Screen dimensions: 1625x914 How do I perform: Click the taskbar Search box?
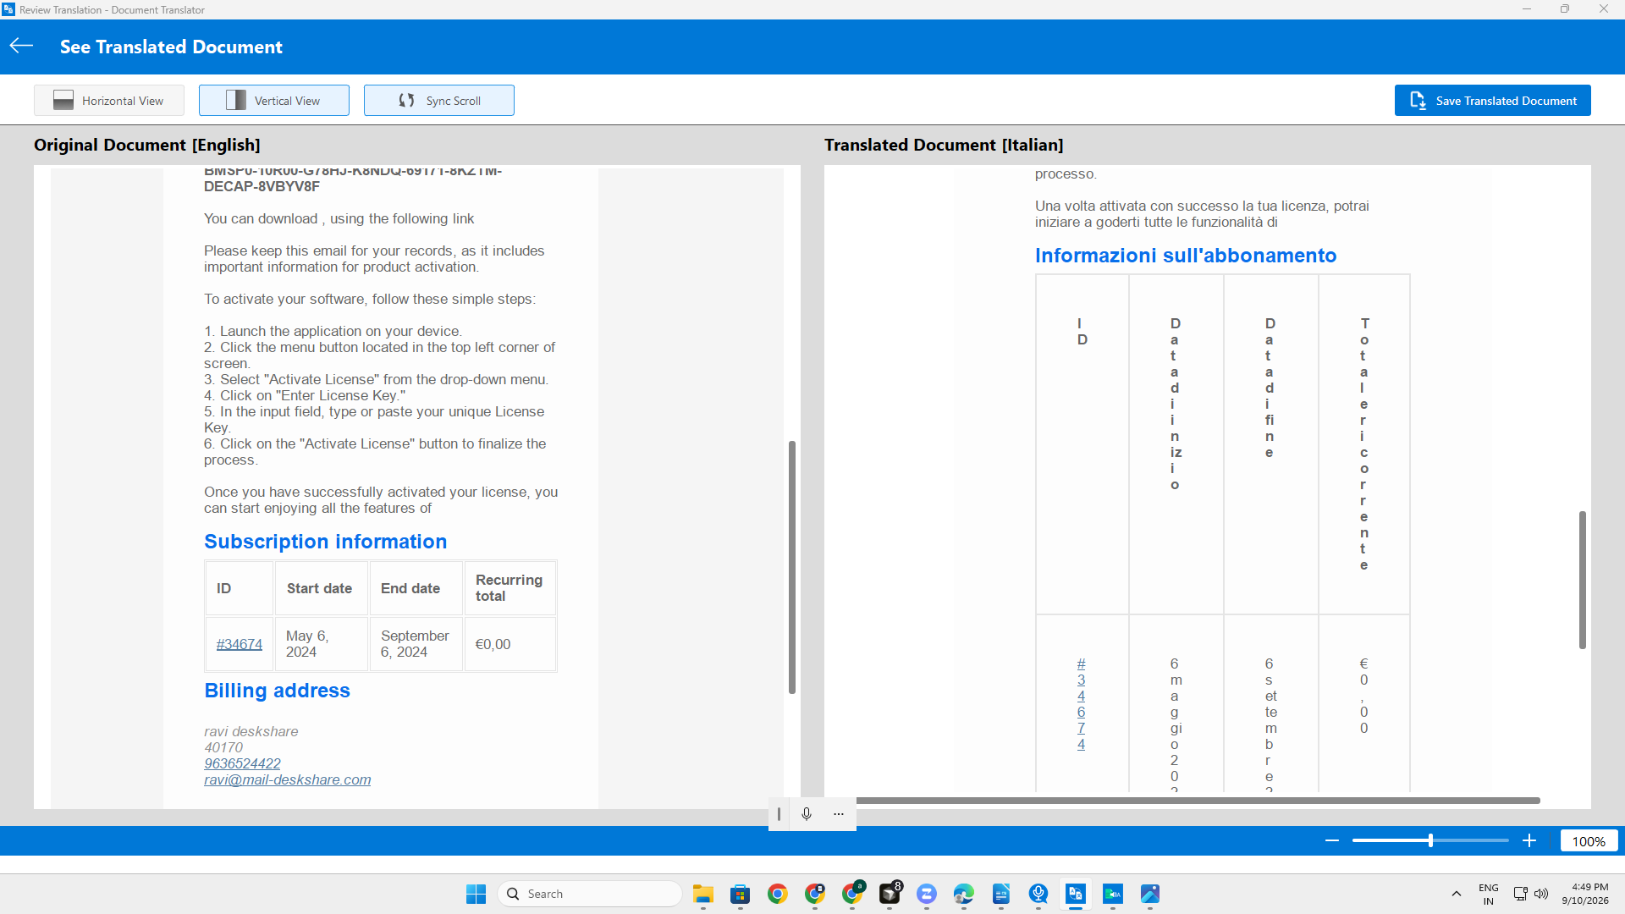590,894
